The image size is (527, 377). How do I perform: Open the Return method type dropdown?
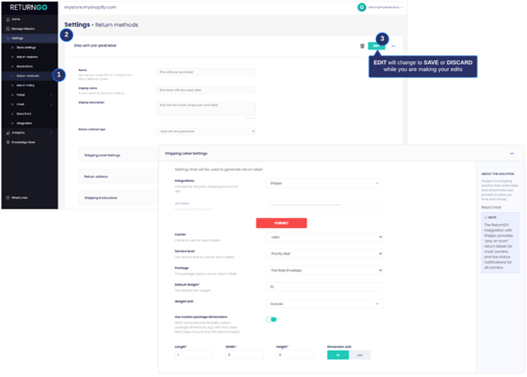tap(206, 131)
